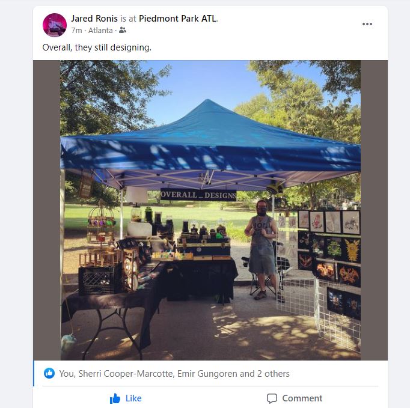Image resolution: width=410 pixels, height=408 pixels.
Task: Show post audience via the friends icon
Action: [x=123, y=30]
